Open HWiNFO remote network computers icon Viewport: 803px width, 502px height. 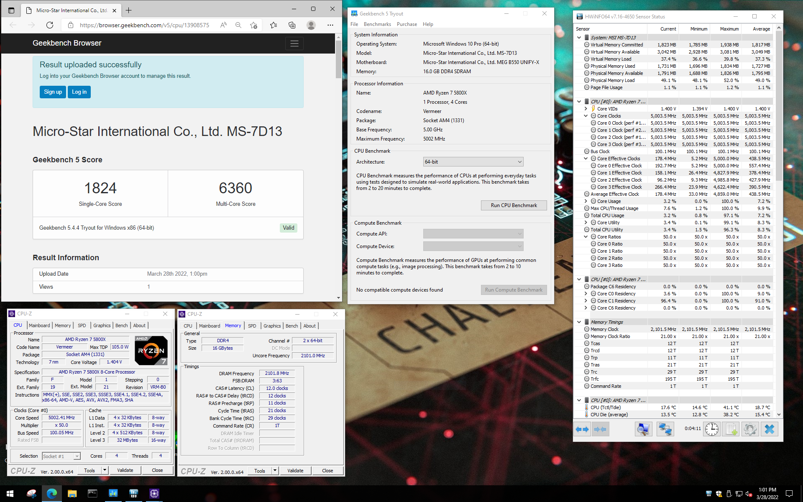(x=665, y=429)
